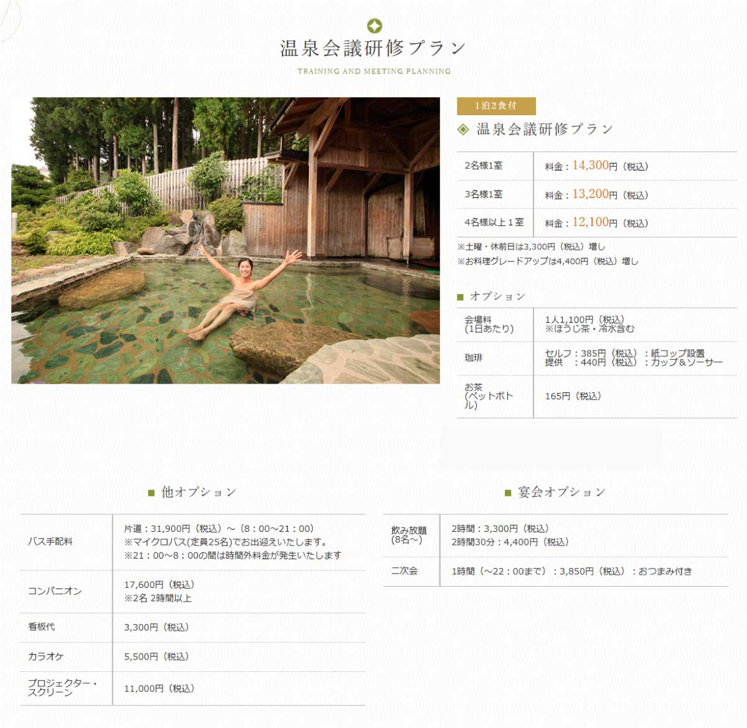Click the 看板代 row label
The width and height of the screenshot is (747, 728).
click(x=41, y=627)
